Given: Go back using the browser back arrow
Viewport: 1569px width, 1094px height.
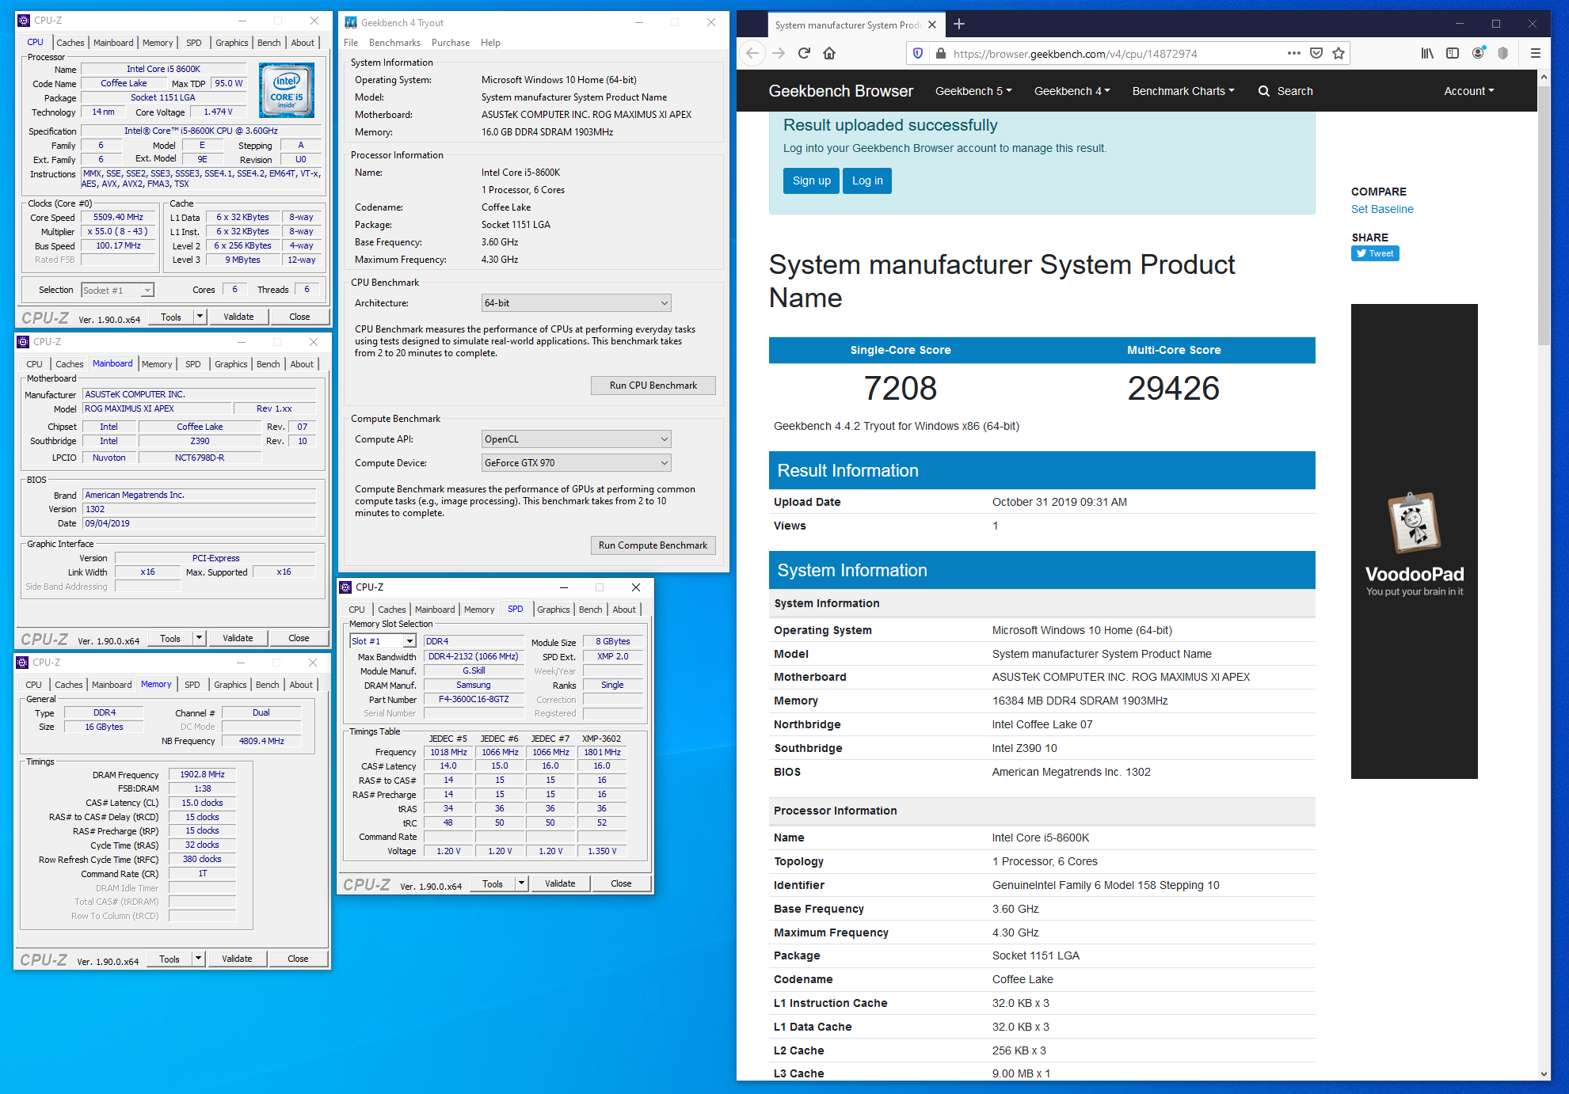Looking at the screenshot, I should (x=752, y=53).
